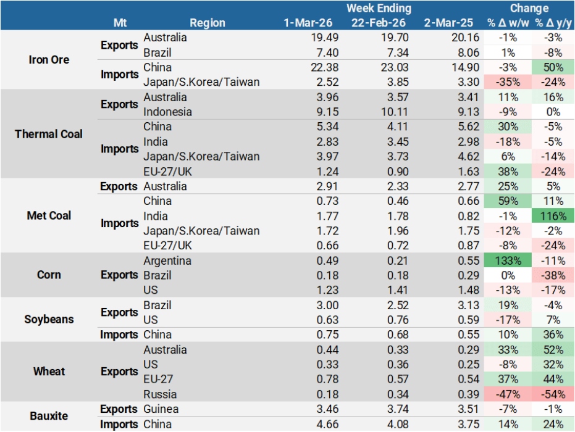
Task: Click the Russia region cell
Action: pos(159,394)
